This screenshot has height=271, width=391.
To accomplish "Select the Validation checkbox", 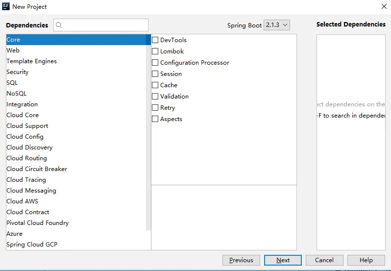I will (155, 96).
